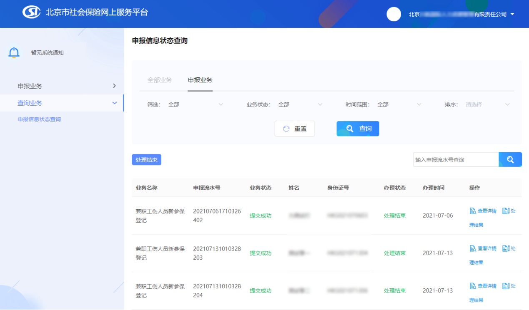Click the 操作 column header

point(475,188)
